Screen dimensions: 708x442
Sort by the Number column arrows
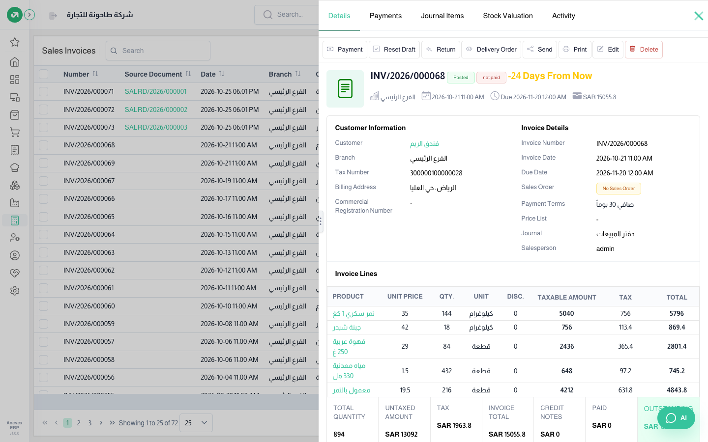95,74
